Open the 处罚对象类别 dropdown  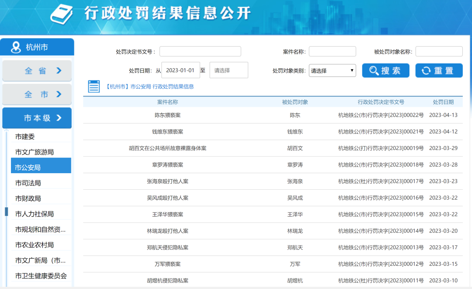click(x=332, y=70)
